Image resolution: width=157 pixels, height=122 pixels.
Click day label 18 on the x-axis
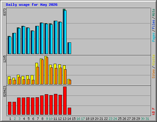(87, 119)
